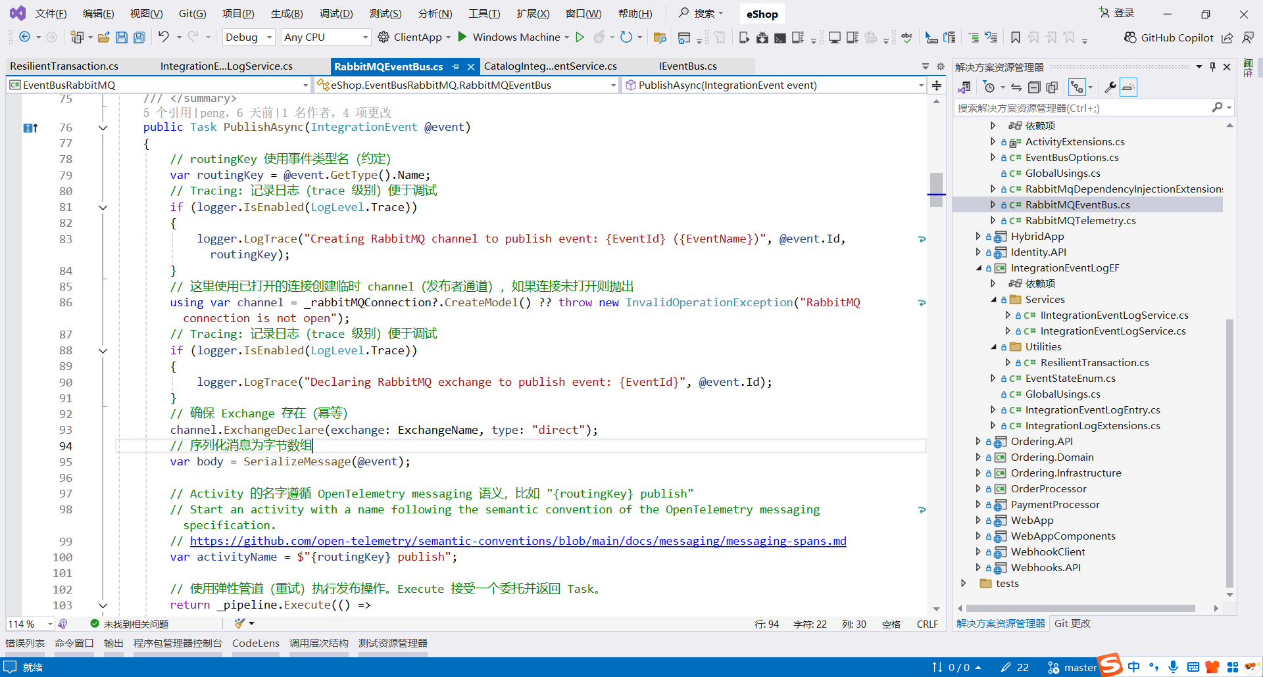This screenshot has width=1263, height=677.
Task: Pin the RabbitMQEventBus.cs tab
Action: point(455,66)
